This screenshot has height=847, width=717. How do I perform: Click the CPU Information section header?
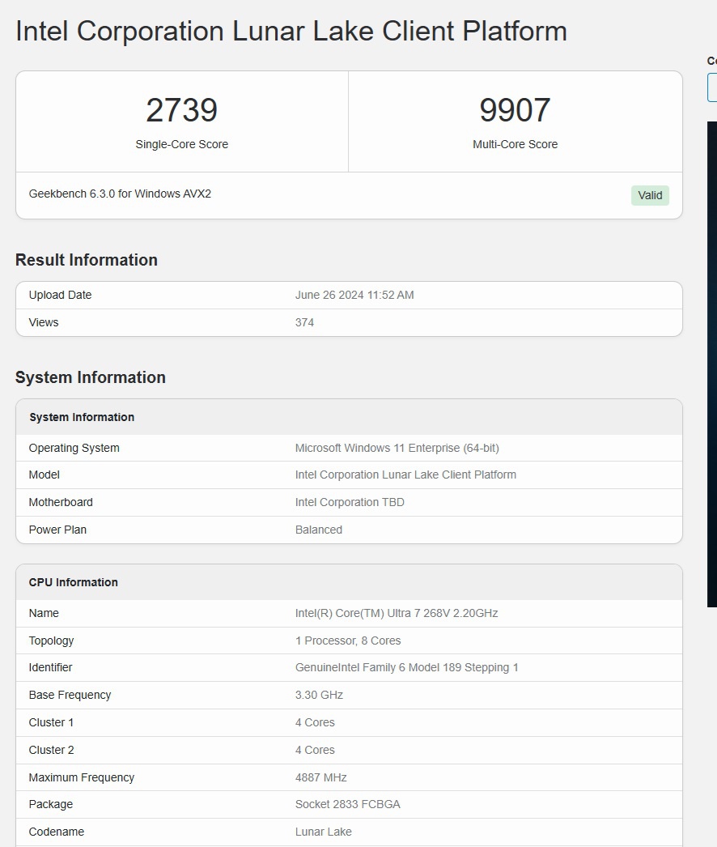click(x=73, y=581)
